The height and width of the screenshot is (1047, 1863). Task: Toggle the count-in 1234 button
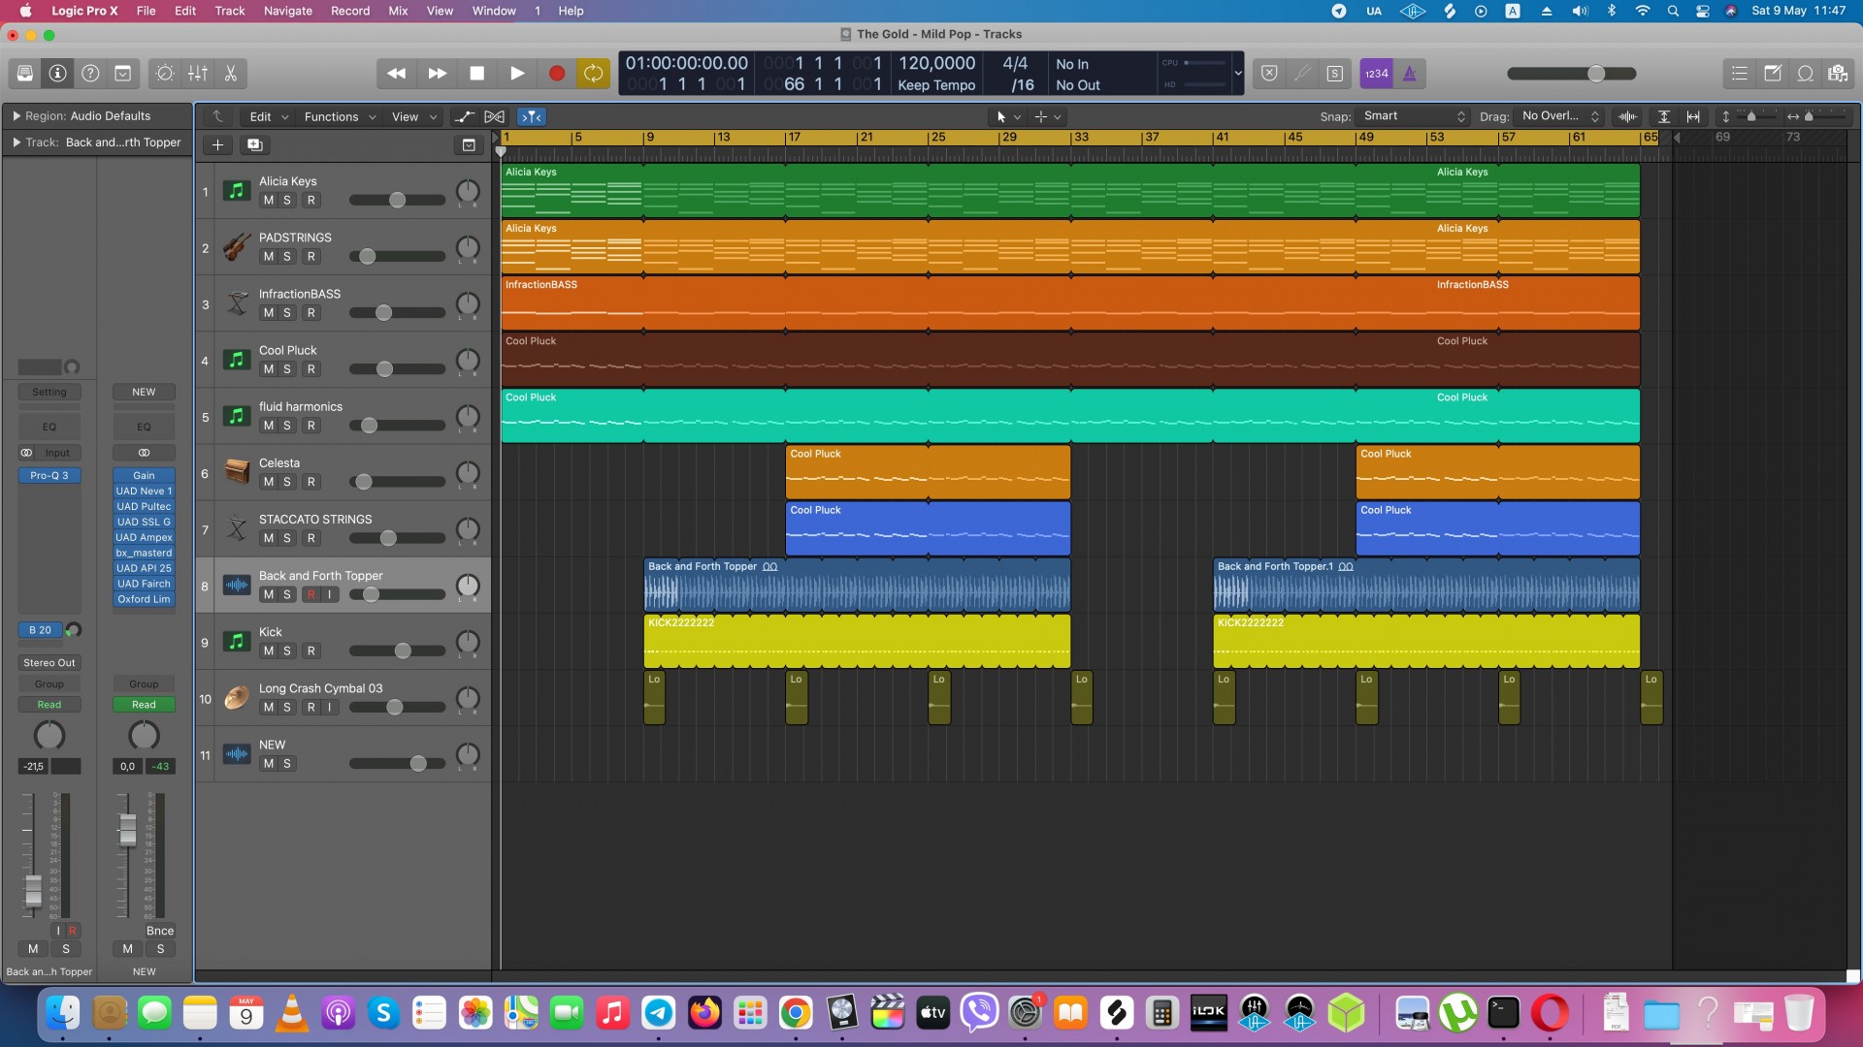1376,74
